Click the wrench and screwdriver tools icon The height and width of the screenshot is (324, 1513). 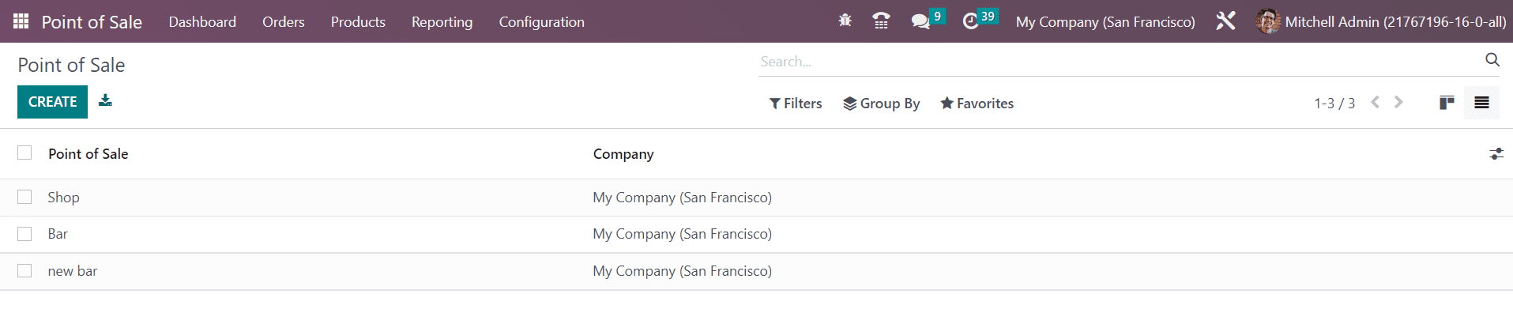pos(1225,21)
